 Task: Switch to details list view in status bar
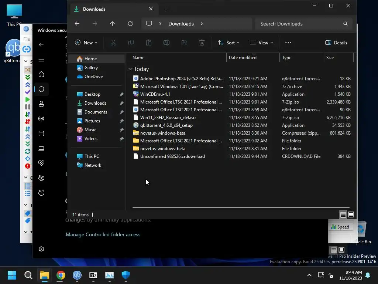point(343,215)
